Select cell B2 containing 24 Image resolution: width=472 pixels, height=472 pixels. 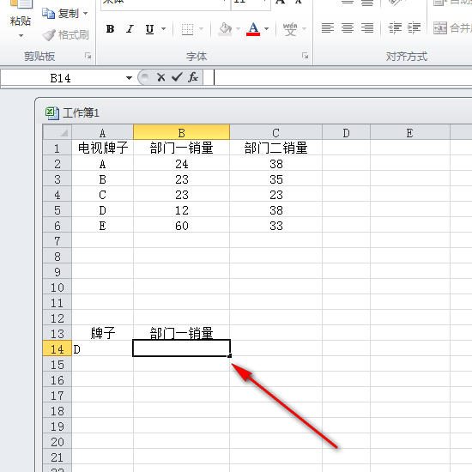pyautogui.click(x=182, y=164)
